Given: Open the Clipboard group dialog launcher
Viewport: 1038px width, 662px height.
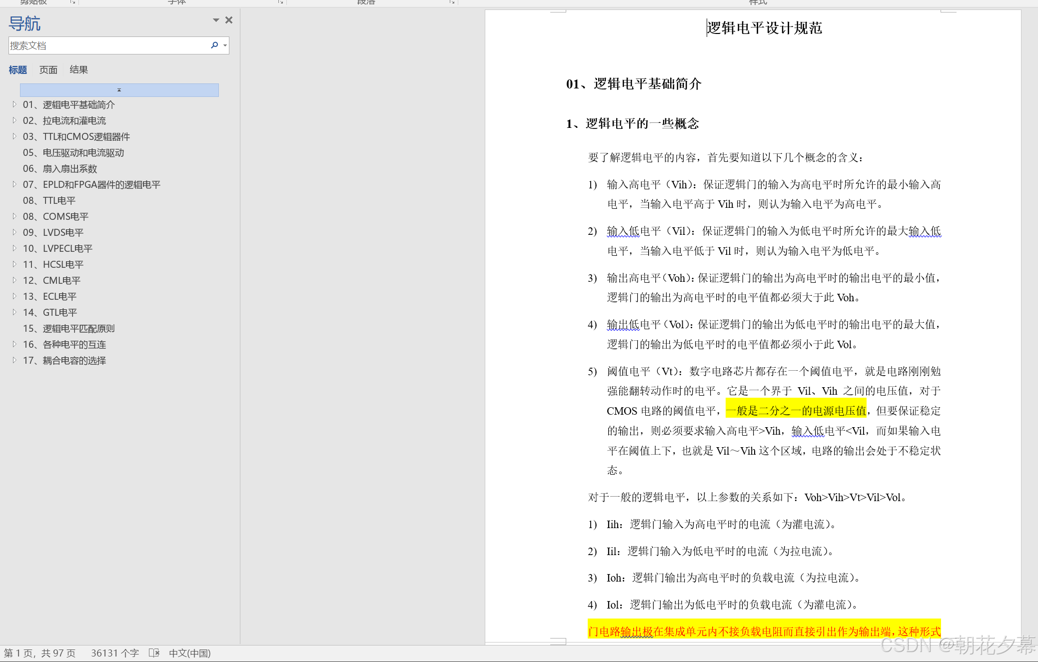Looking at the screenshot, I should pos(72,2).
